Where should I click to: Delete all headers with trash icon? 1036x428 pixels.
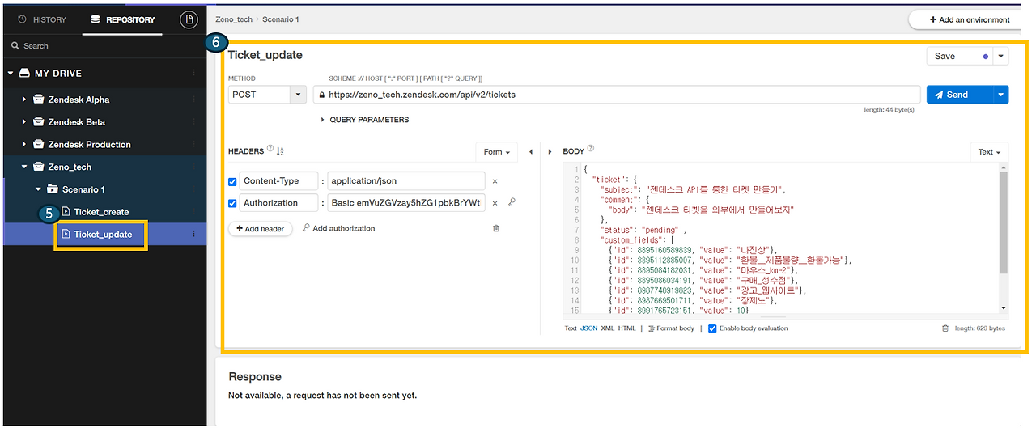click(496, 229)
